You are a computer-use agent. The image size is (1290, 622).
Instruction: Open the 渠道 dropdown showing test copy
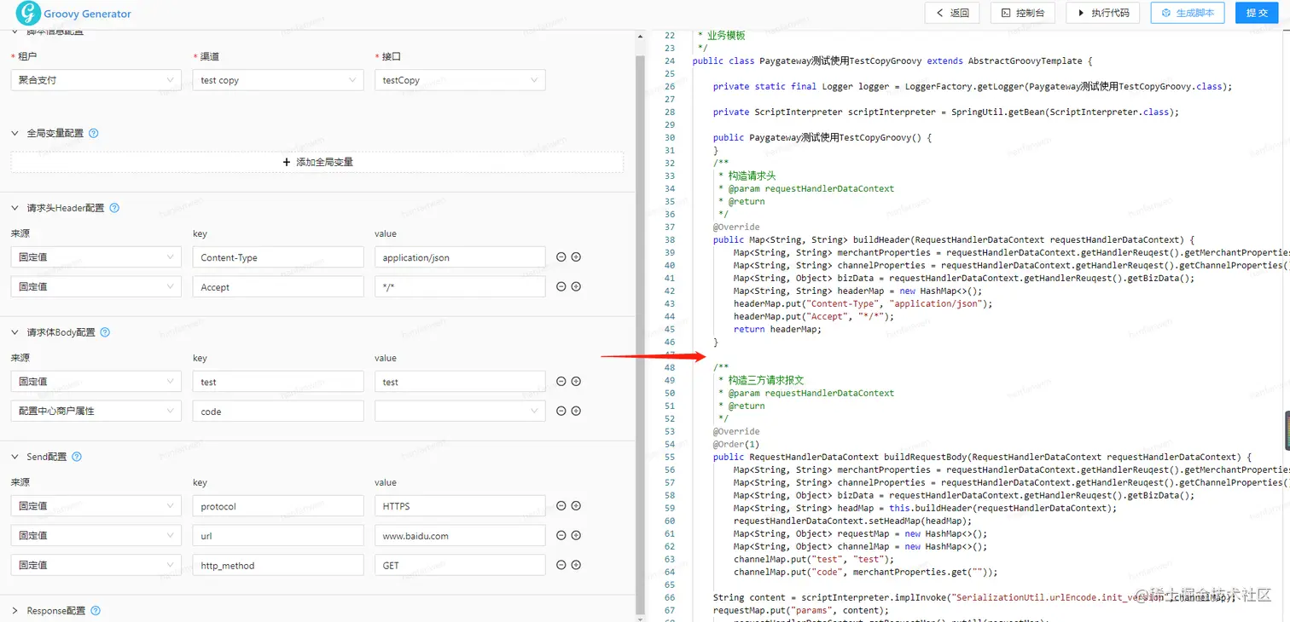click(x=278, y=80)
